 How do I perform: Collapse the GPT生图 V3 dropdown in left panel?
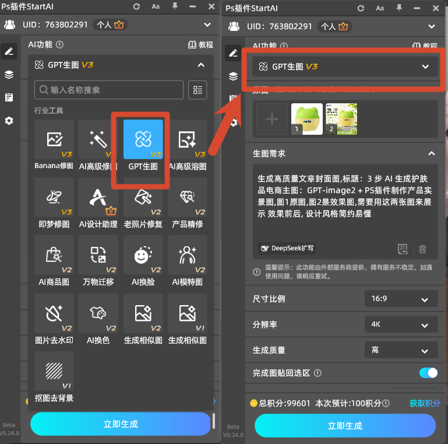click(201, 65)
